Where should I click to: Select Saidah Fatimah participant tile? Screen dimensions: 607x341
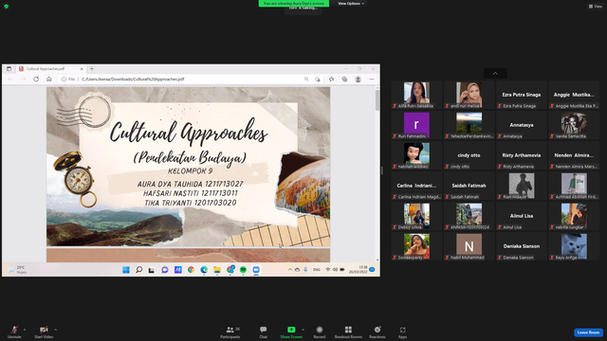tap(469, 186)
